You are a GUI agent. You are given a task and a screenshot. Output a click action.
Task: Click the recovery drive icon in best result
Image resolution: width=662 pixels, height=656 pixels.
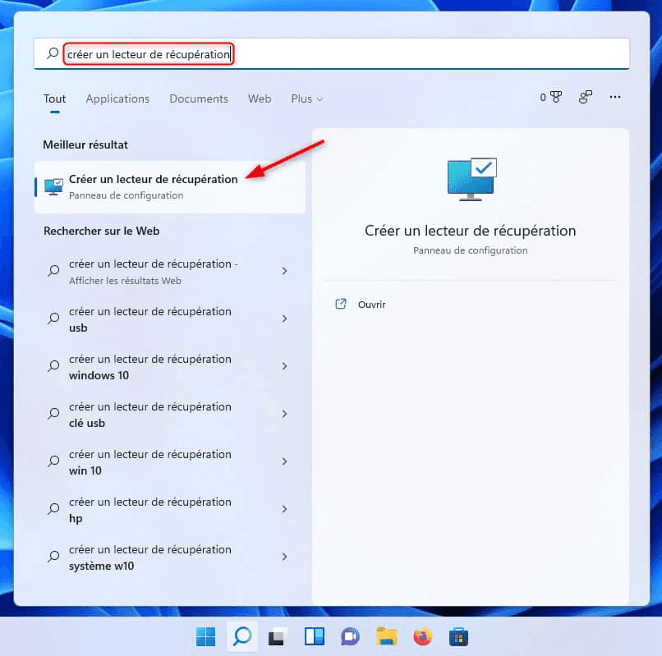tap(53, 186)
